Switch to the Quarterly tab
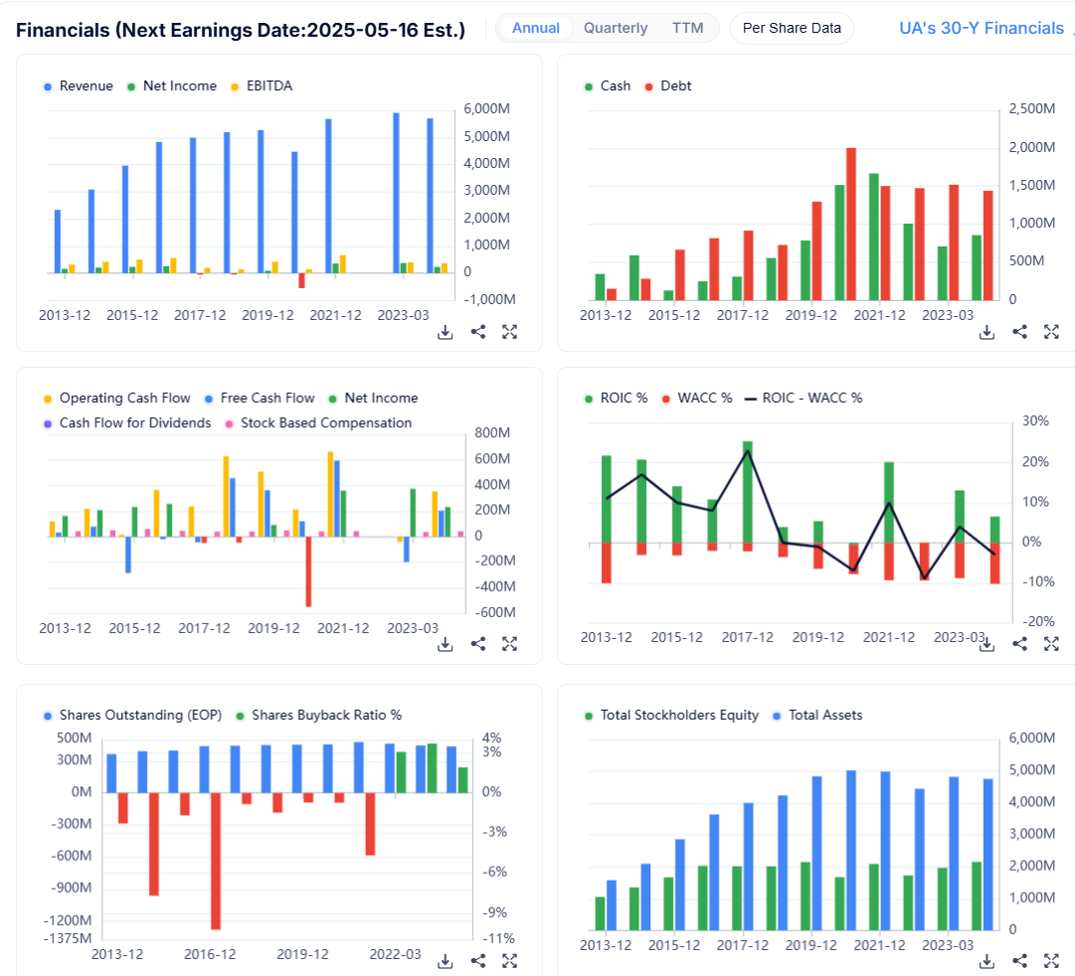Screen dimensions: 1075x976 [616, 28]
